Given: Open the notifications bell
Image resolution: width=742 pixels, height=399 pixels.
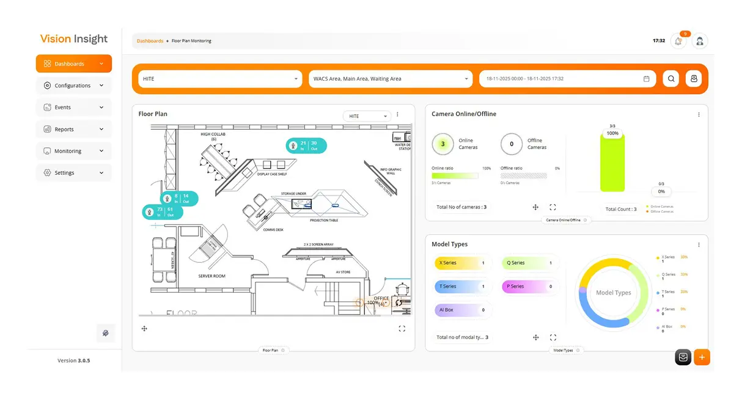Looking at the screenshot, I should pyautogui.click(x=678, y=41).
